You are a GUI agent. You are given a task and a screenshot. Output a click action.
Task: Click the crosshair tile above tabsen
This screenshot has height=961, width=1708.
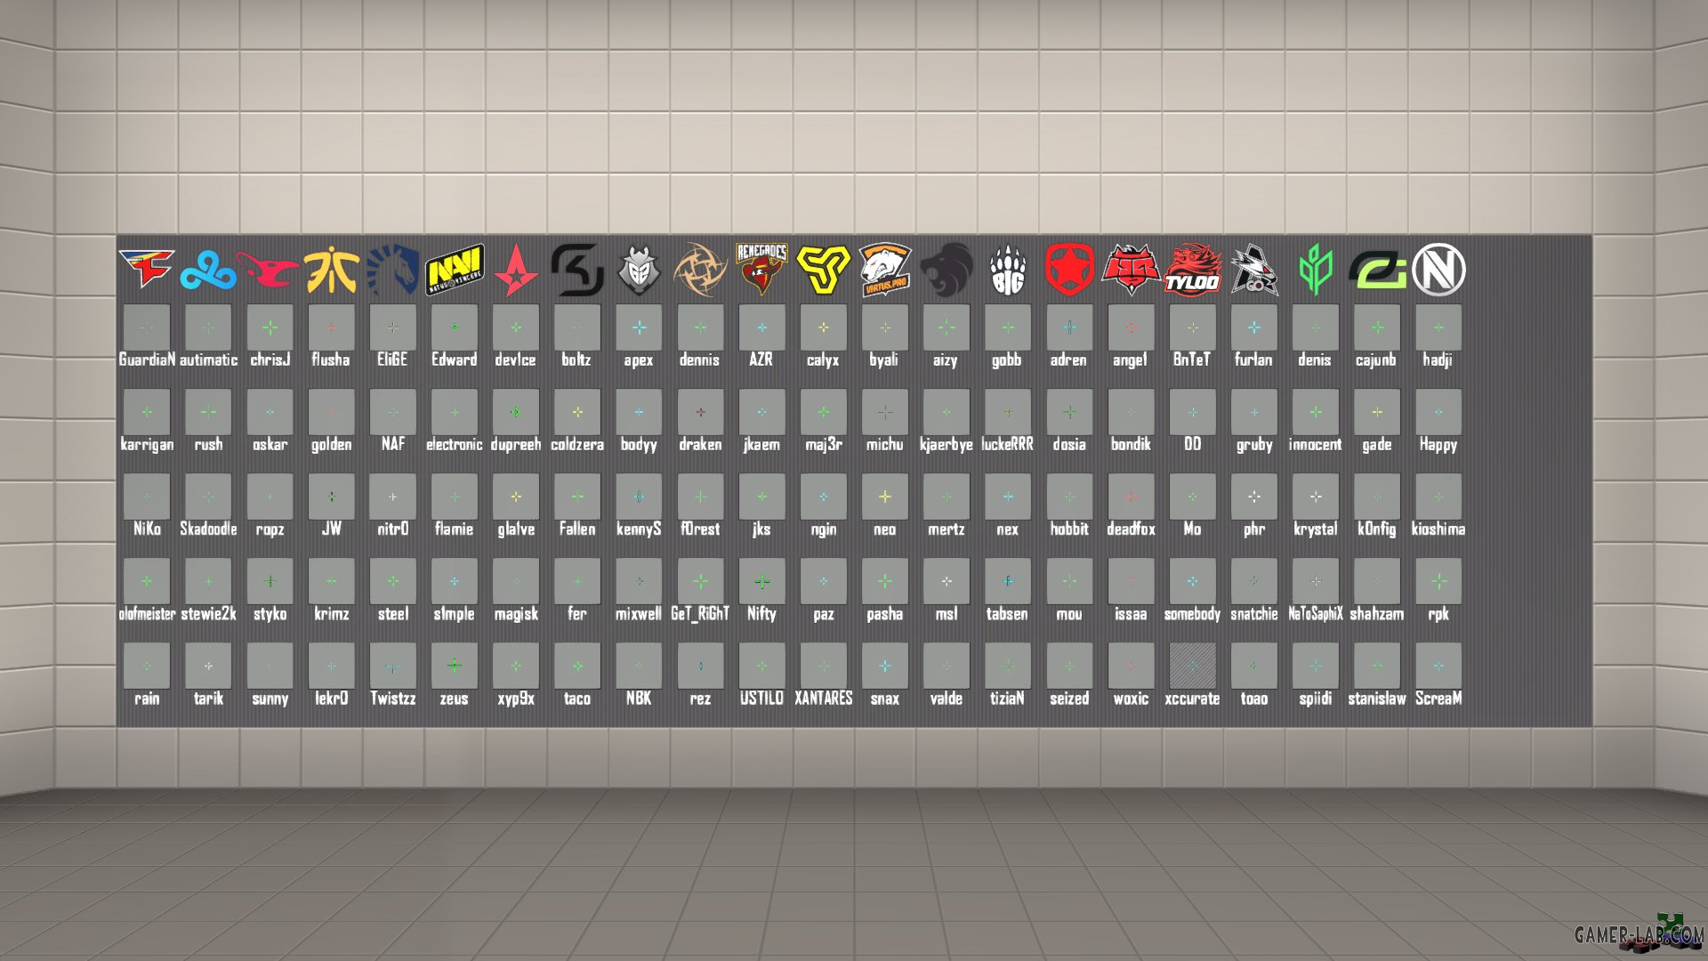1008,581
